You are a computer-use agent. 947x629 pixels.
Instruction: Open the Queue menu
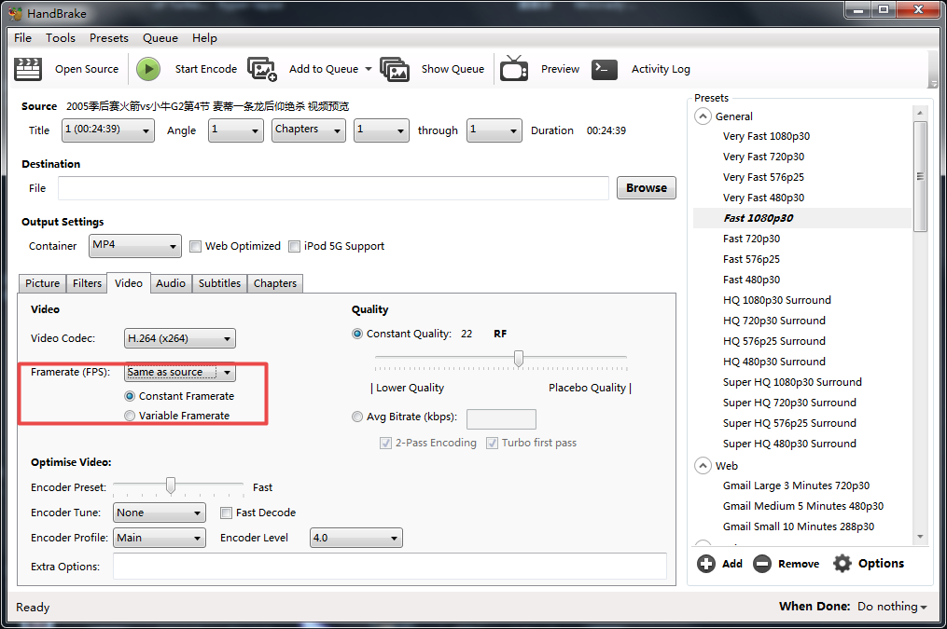pos(160,38)
